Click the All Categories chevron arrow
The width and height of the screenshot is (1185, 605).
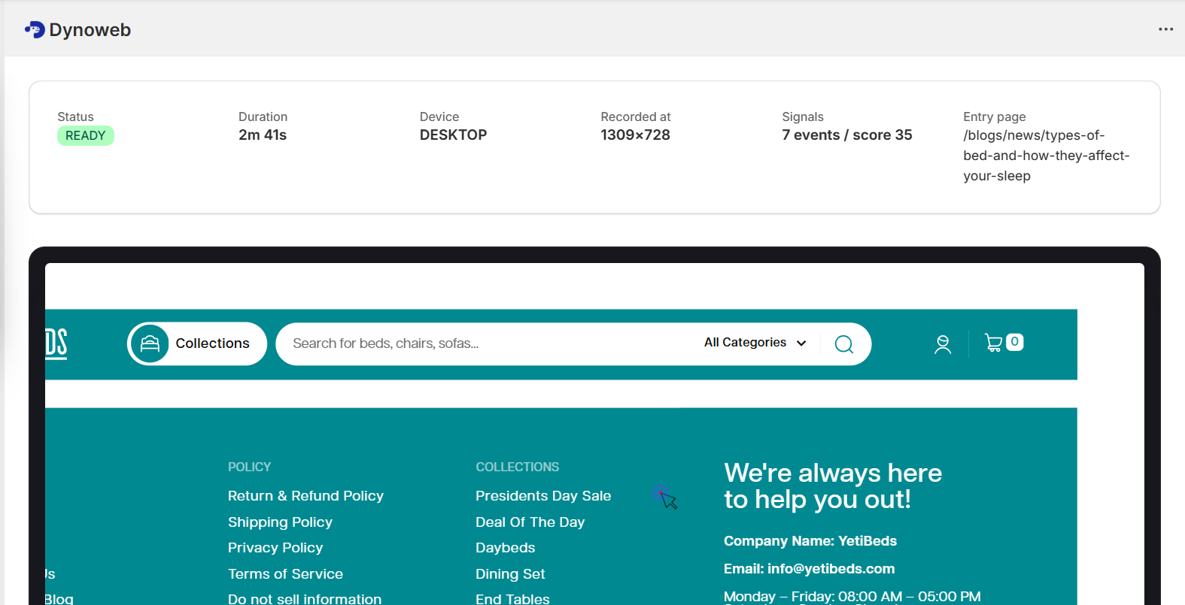[801, 343]
